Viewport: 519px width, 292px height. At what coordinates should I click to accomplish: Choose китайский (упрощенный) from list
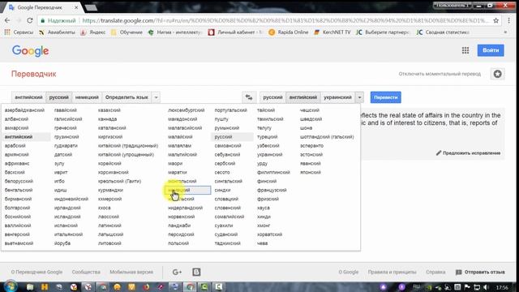[x=127, y=155]
